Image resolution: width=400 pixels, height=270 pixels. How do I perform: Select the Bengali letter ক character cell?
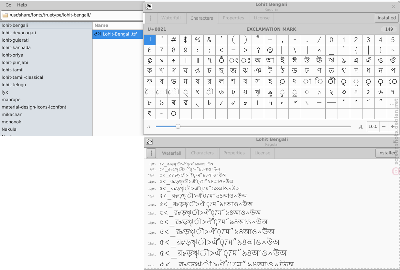(150, 71)
